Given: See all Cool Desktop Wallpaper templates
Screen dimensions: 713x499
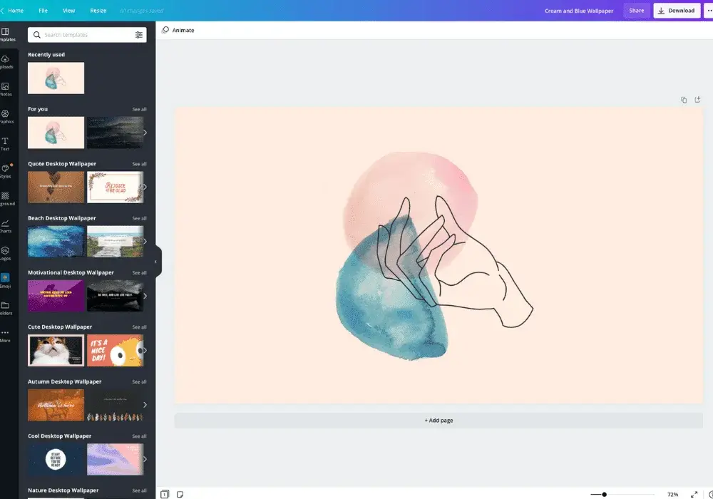Looking at the screenshot, I should [139, 436].
